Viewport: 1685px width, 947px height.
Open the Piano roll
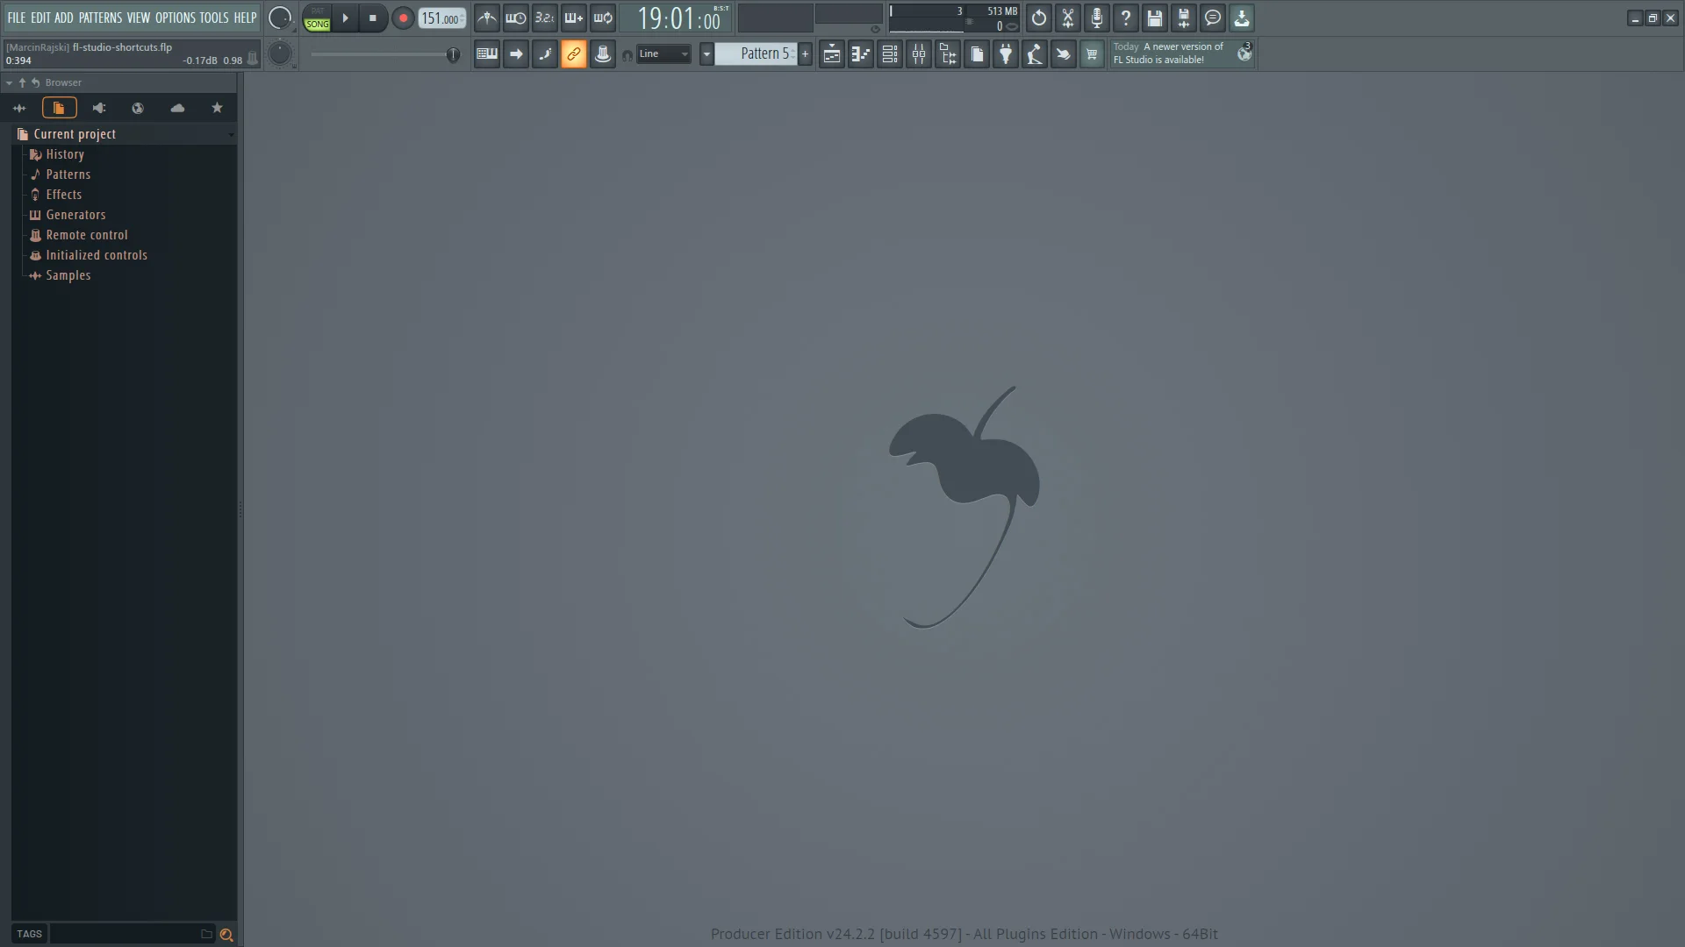(860, 53)
